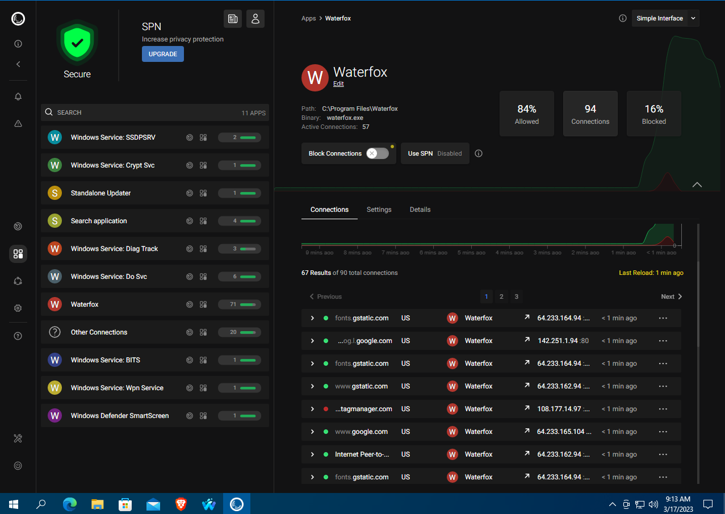Open the network monitor radar icon in sidebar
Image resolution: width=725 pixels, height=514 pixels.
point(18,226)
